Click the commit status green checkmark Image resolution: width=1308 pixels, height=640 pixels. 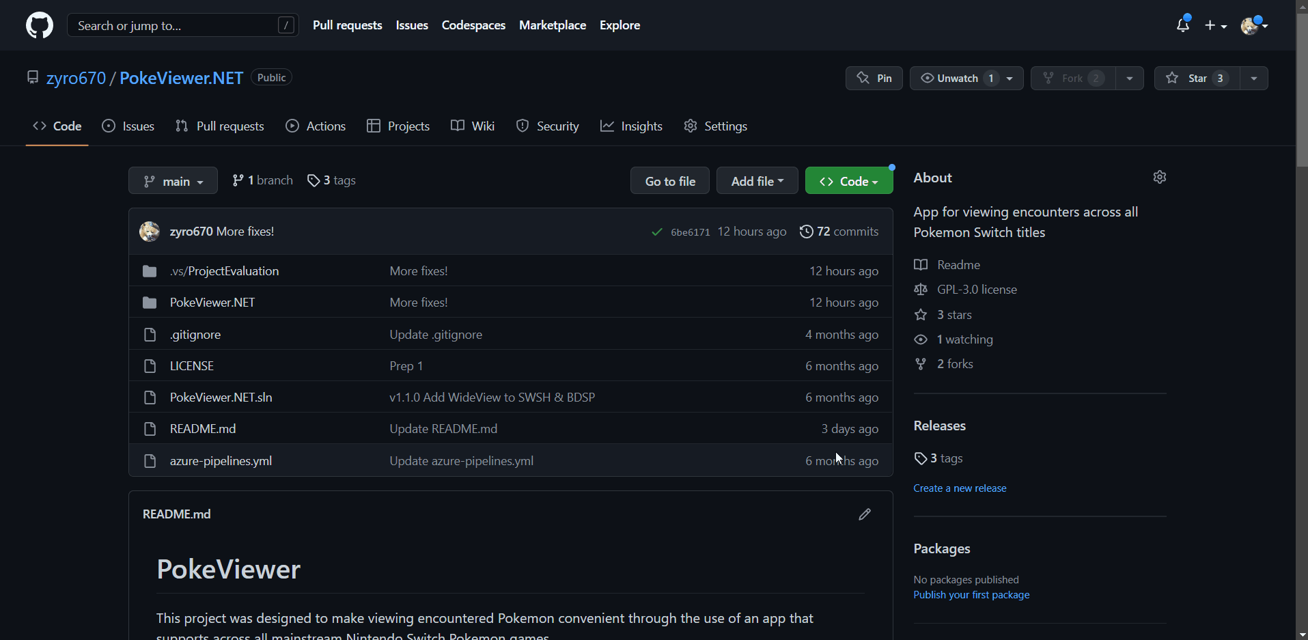click(x=657, y=232)
